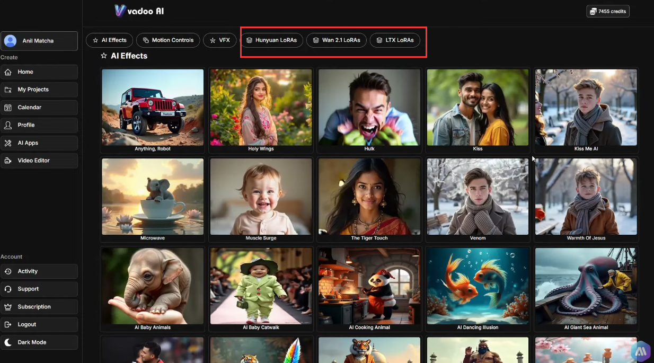The width and height of the screenshot is (654, 363).
Task: Open the VFX tab
Action: coord(220,40)
